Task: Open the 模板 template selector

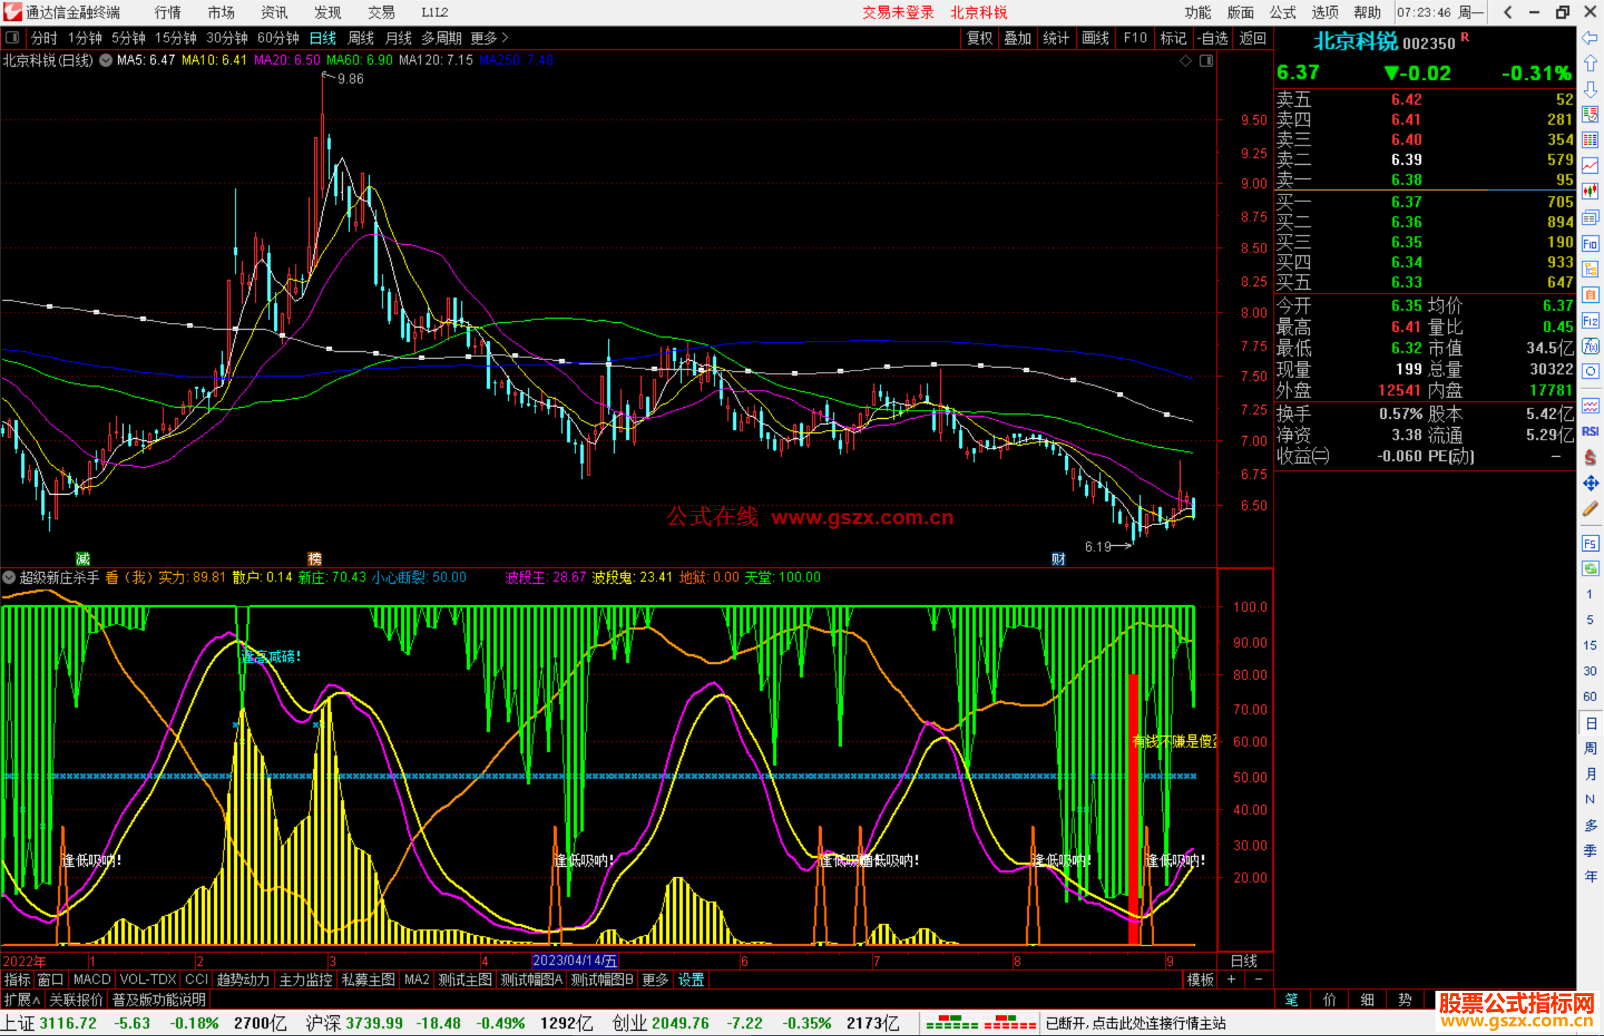Action: (x=1200, y=980)
